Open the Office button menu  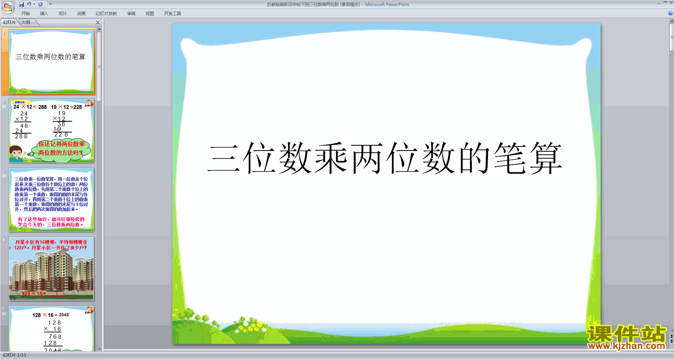click(8, 7)
